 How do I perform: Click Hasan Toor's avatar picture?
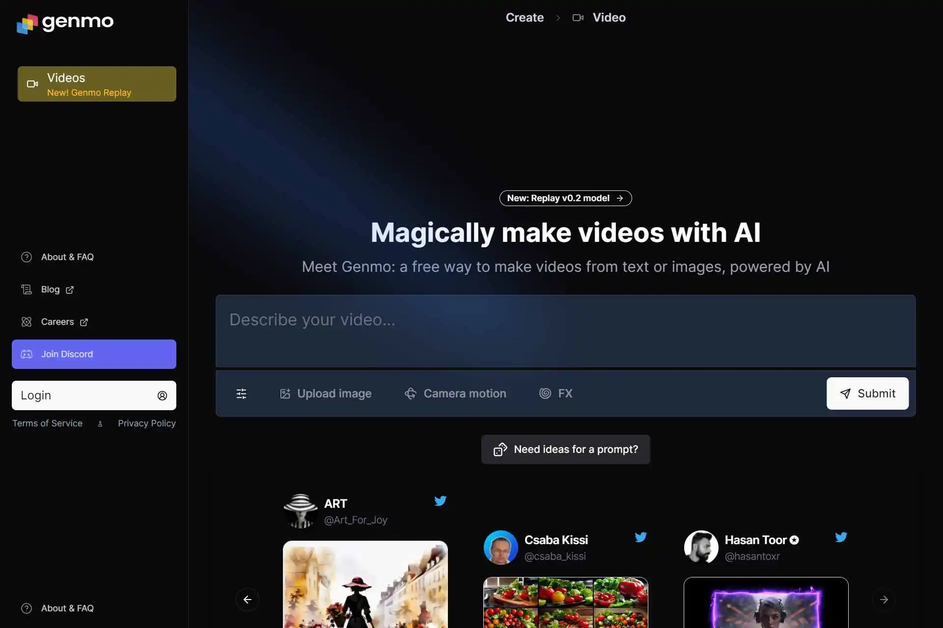tap(701, 548)
